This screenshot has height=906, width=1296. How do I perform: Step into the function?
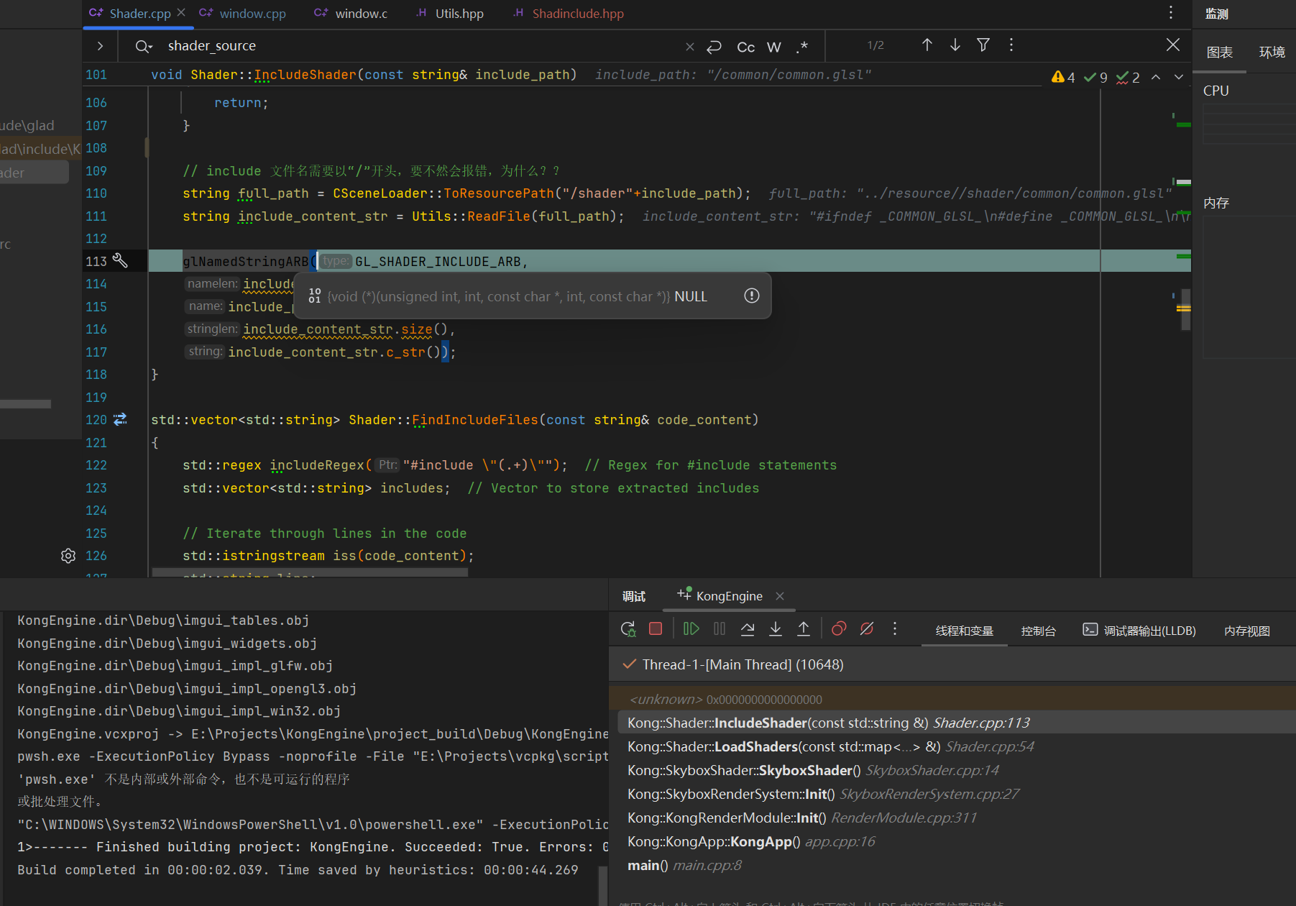click(x=776, y=629)
